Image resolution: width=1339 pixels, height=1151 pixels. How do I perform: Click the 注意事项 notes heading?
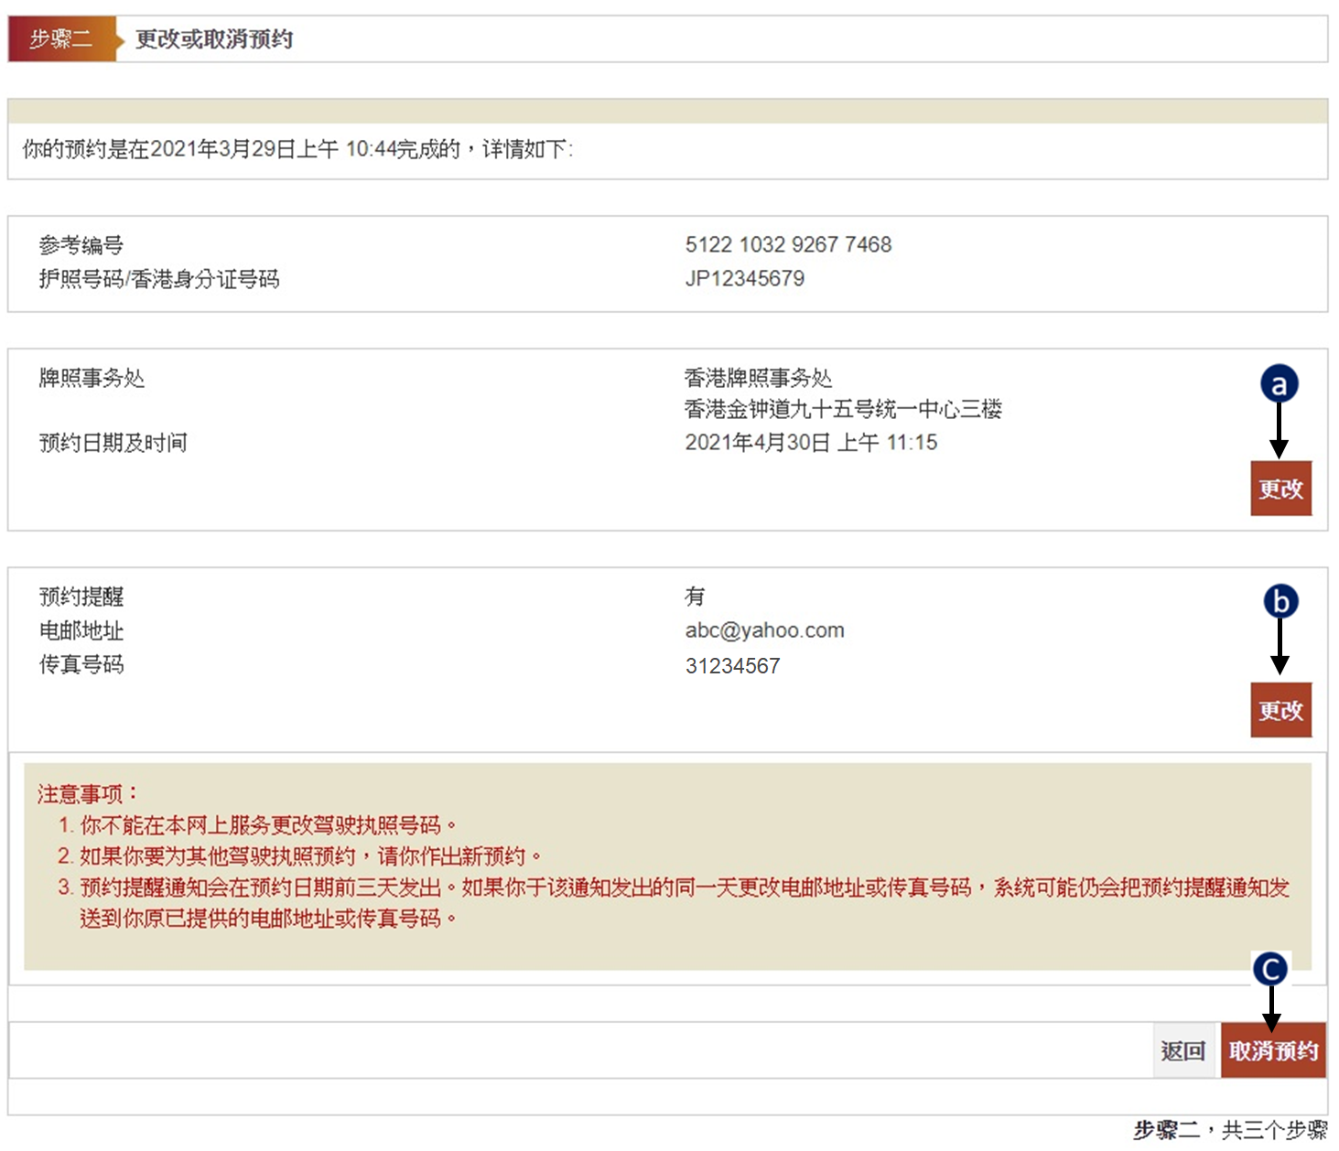(x=87, y=793)
